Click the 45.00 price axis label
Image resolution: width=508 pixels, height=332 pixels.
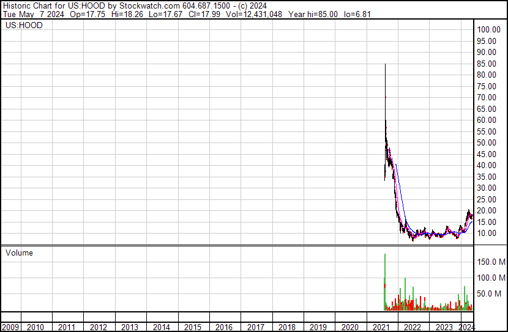tap(487, 154)
